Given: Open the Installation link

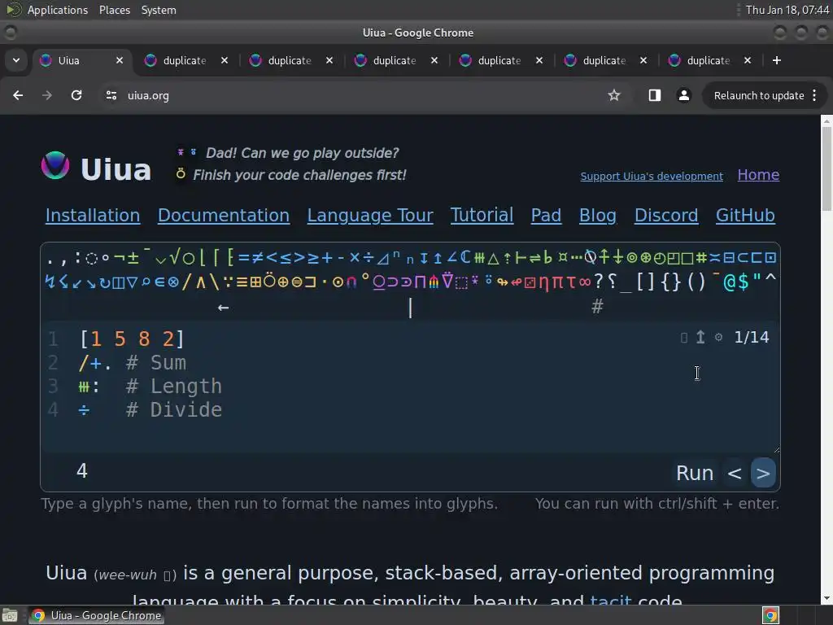Looking at the screenshot, I should click(x=93, y=215).
